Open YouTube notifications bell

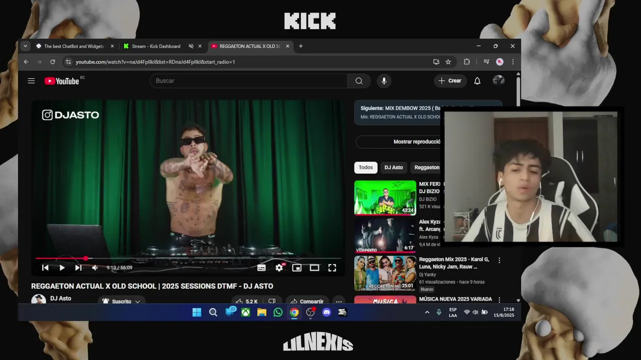click(x=477, y=80)
